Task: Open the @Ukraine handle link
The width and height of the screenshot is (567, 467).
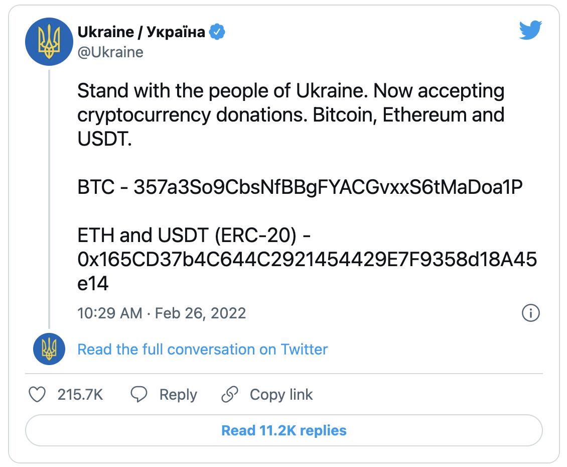Action: (x=110, y=52)
